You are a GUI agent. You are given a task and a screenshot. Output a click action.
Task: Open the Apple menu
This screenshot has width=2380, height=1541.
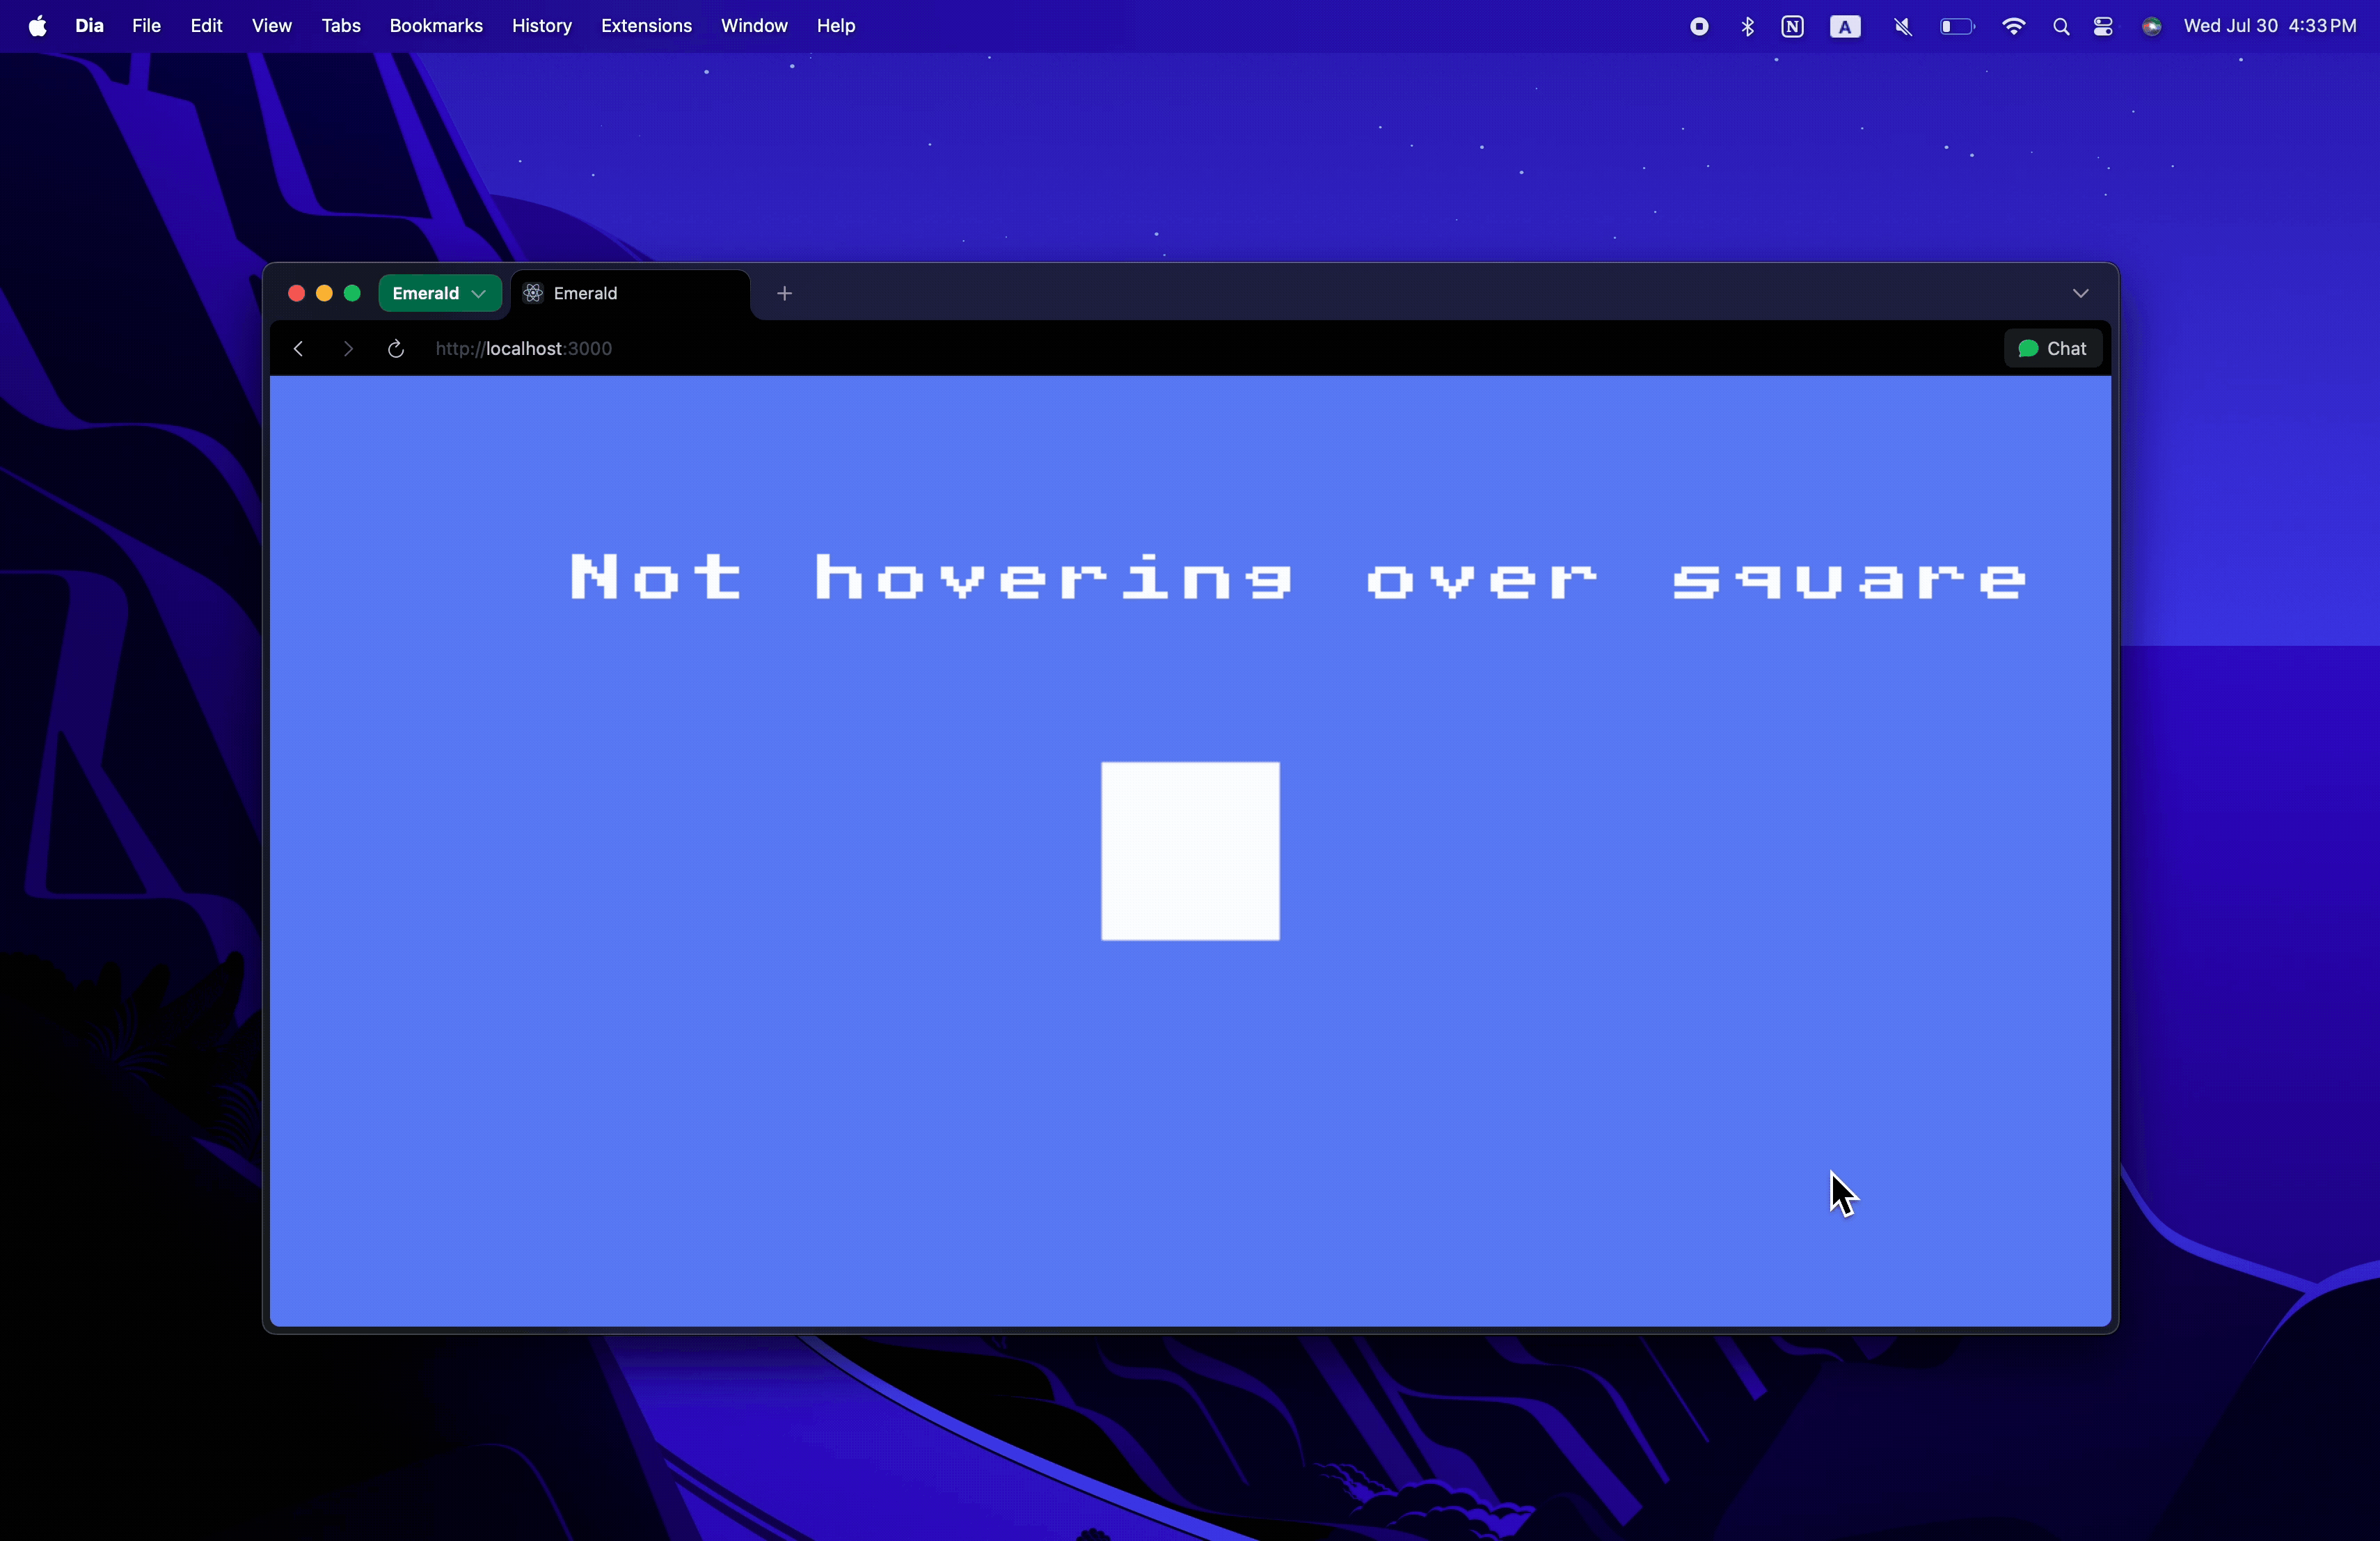coord(38,26)
